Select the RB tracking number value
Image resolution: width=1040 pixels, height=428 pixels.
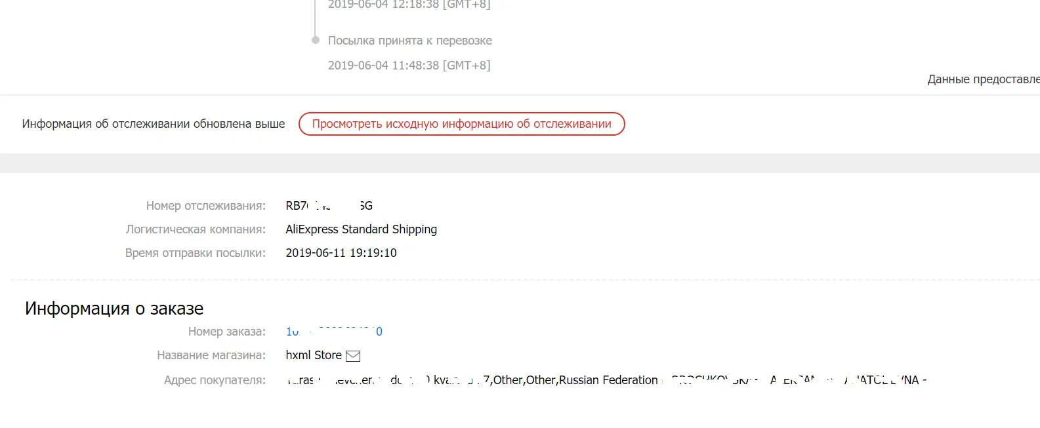click(x=329, y=206)
